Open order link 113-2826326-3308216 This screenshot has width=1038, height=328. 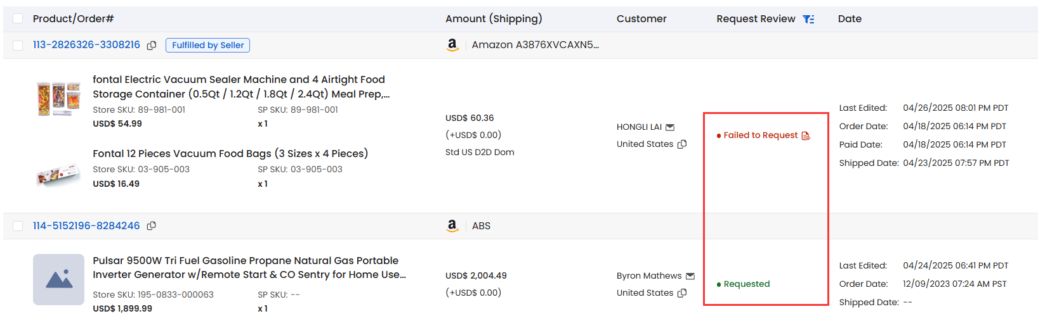(86, 45)
